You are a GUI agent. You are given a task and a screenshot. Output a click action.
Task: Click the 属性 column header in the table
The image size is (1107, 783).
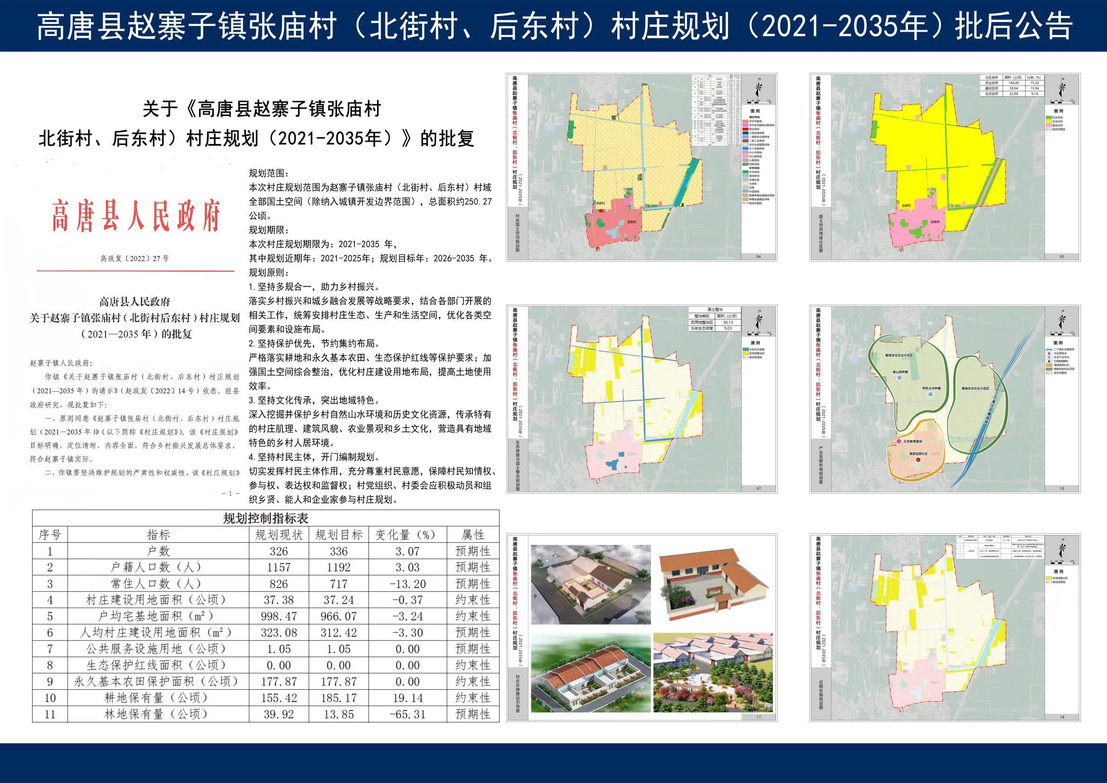coord(473,535)
